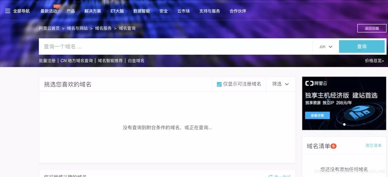
Task: Expand the 筛选 filter dropdown
Action: coord(280,84)
